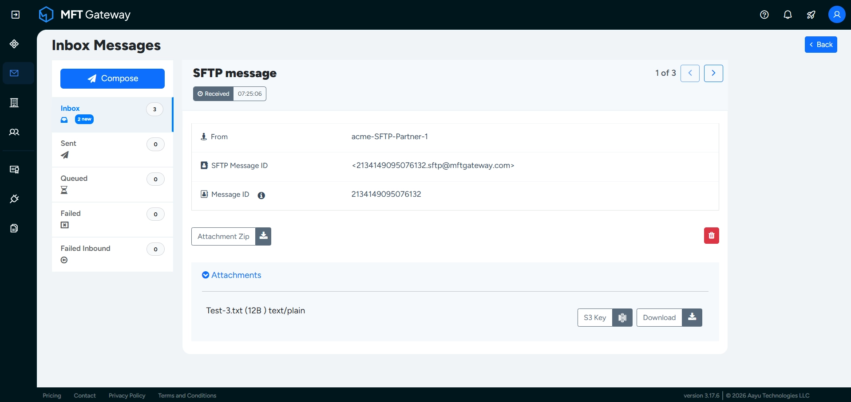Viewport: 851px width, 402px height.
Task: Open the building (stations) icon in the sidebar
Action: [x=14, y=103]
